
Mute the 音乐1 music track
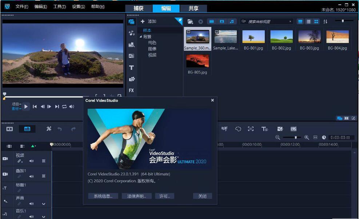click(x=31, y=216)
